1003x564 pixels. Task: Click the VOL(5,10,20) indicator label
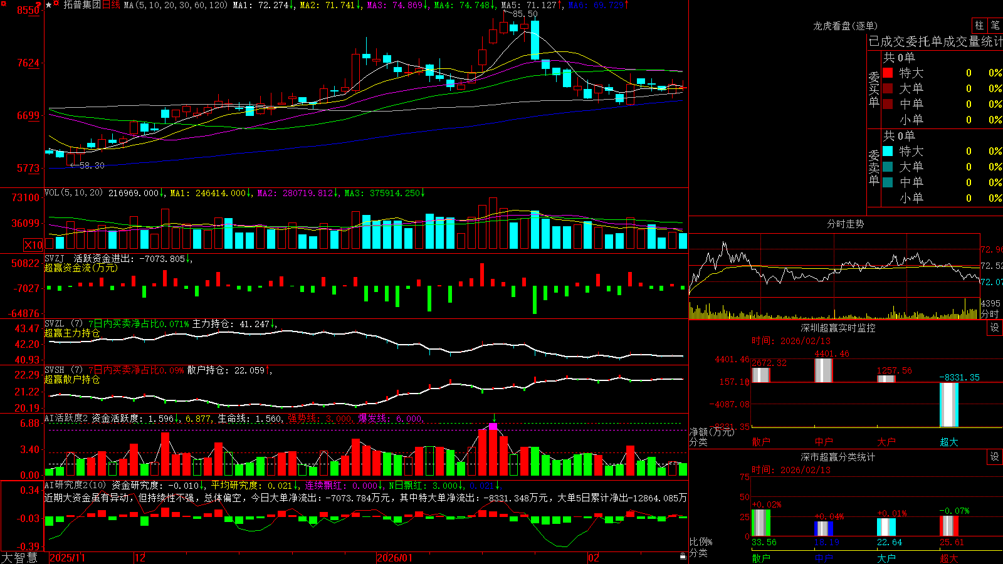pyautogui.click(x=73, y=193)
